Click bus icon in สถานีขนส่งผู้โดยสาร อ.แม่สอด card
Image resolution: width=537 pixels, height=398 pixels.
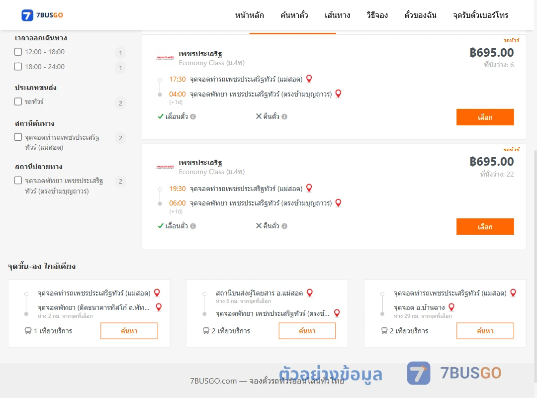[206, 331]
